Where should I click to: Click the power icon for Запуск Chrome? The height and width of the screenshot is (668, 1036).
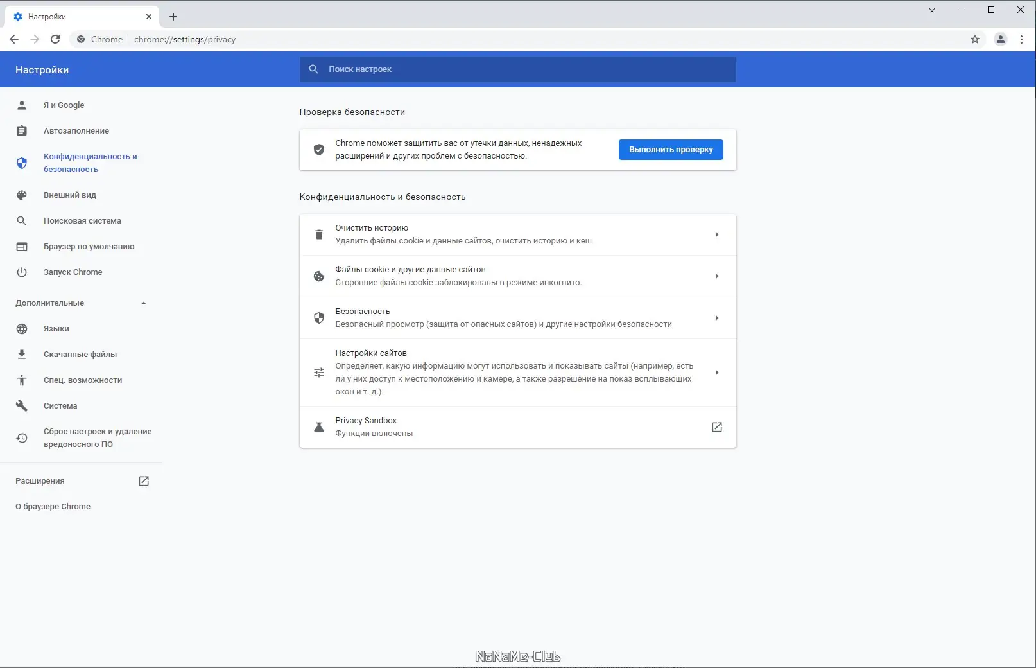[22, 272]
